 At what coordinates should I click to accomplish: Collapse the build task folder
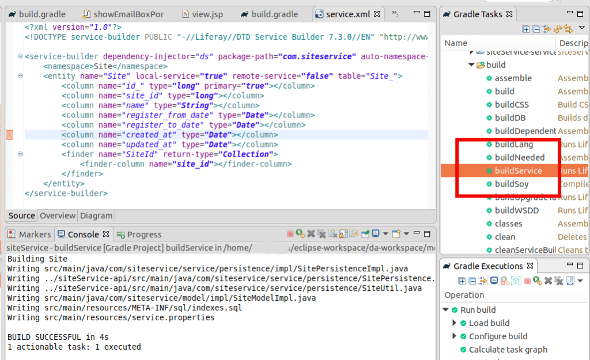(x=472, y=65)
